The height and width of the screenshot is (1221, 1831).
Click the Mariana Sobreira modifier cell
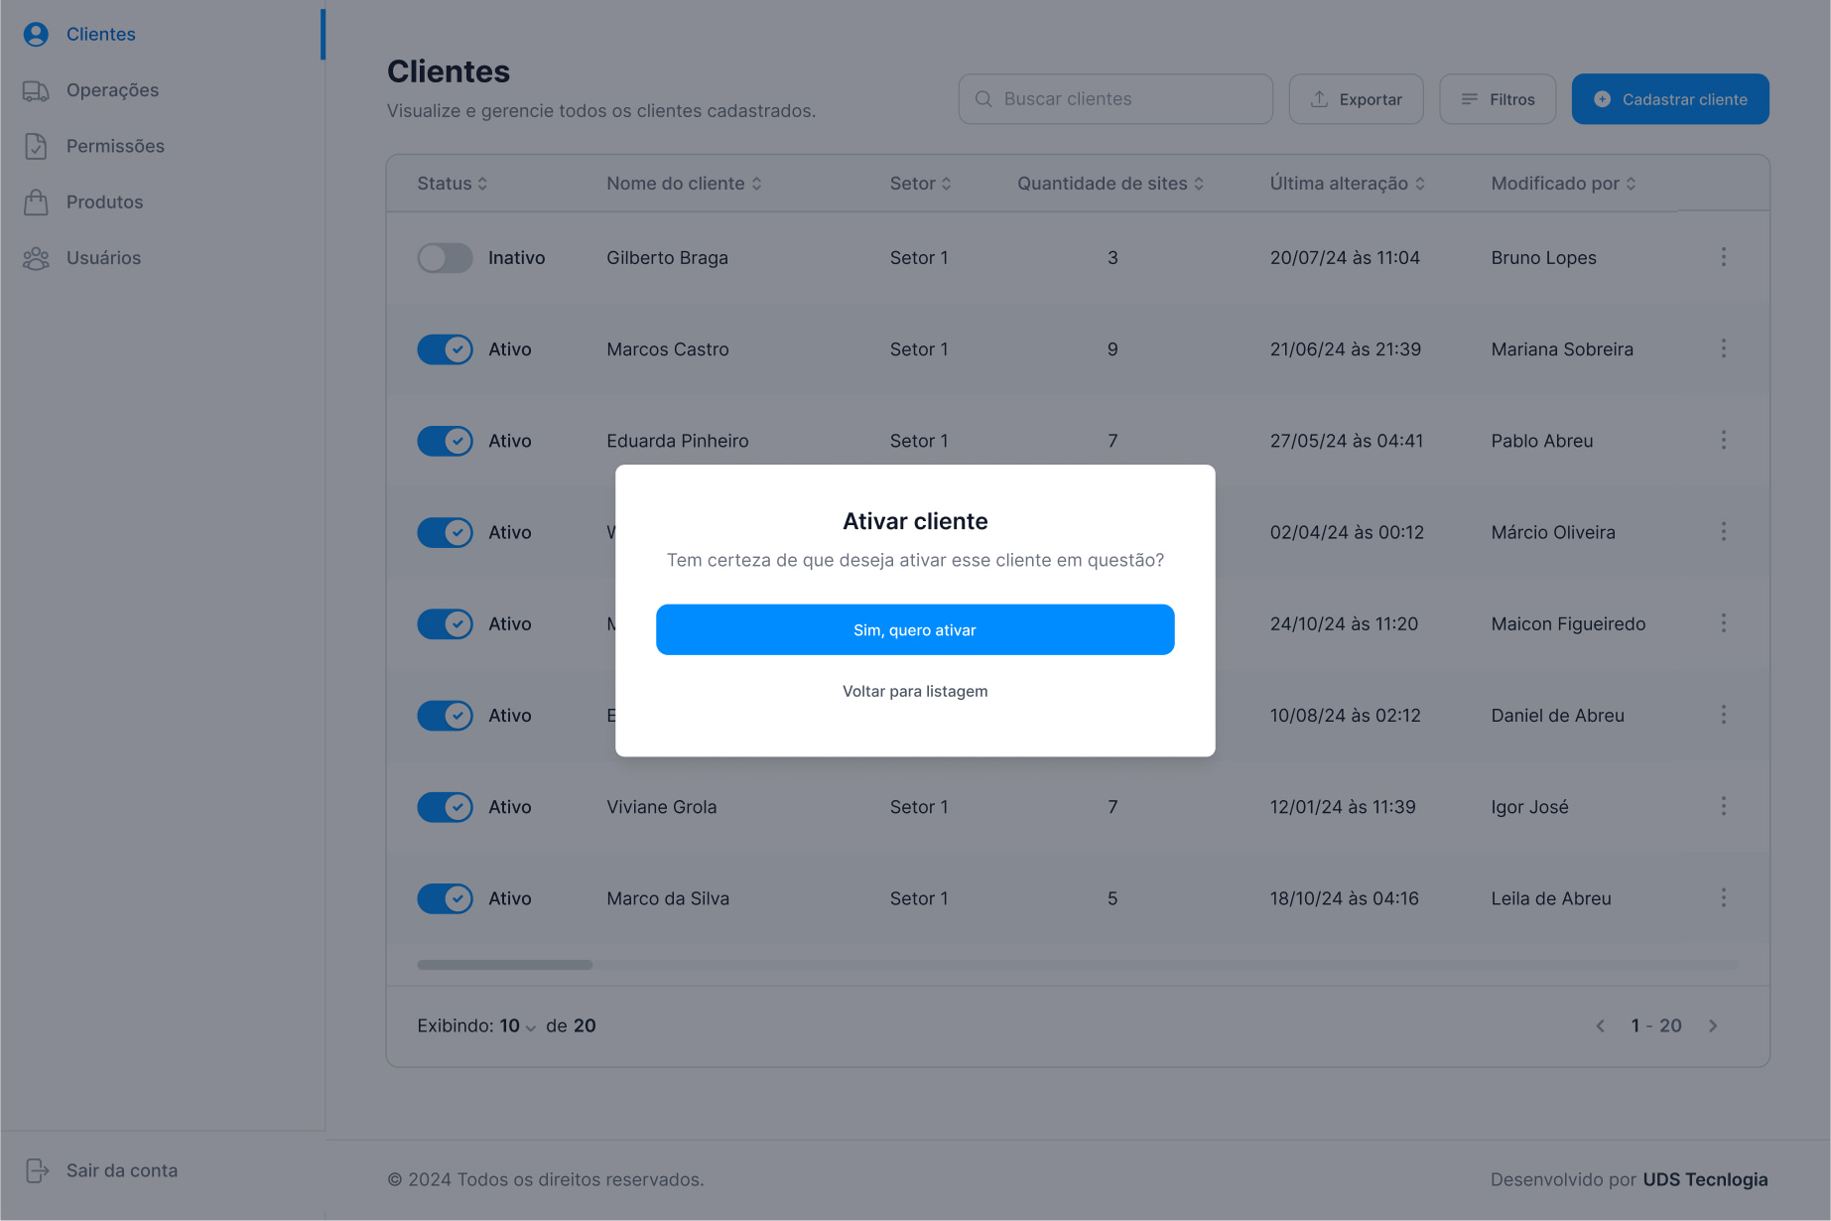1562,349
